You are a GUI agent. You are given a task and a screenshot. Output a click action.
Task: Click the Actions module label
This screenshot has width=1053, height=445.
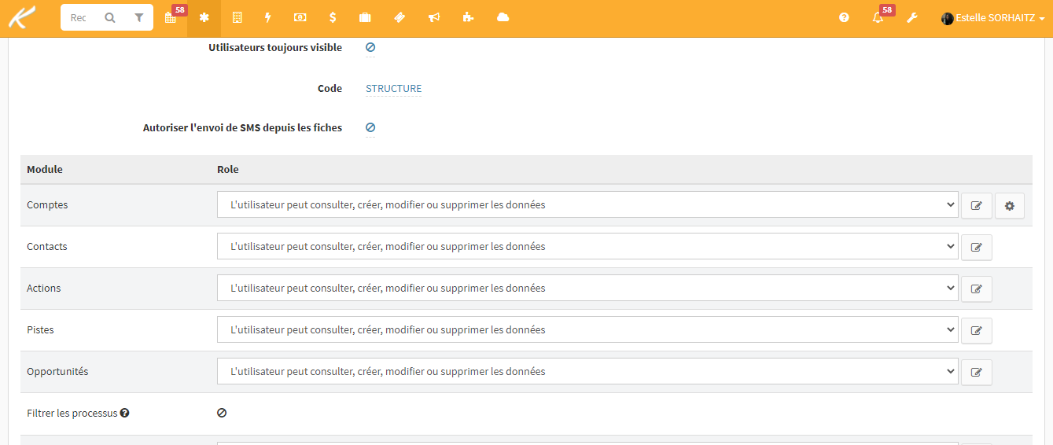click(x=44, y=288)
